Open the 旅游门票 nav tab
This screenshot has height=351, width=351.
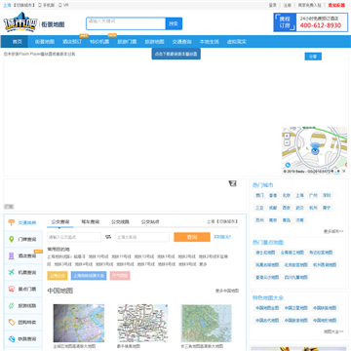127,42
